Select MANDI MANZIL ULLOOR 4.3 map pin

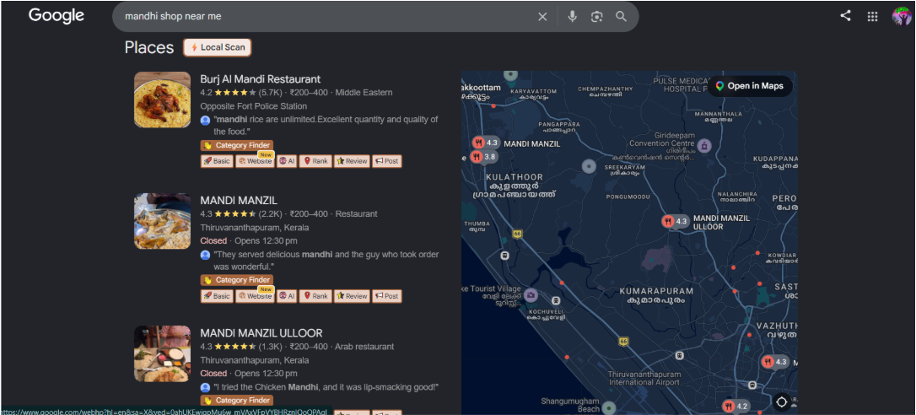point(676,222)
